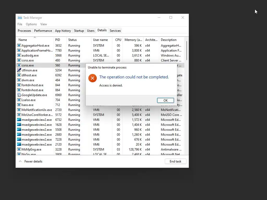
Task: Collapse view with Fewer details chevron
Action: click(x=20, y=161)
